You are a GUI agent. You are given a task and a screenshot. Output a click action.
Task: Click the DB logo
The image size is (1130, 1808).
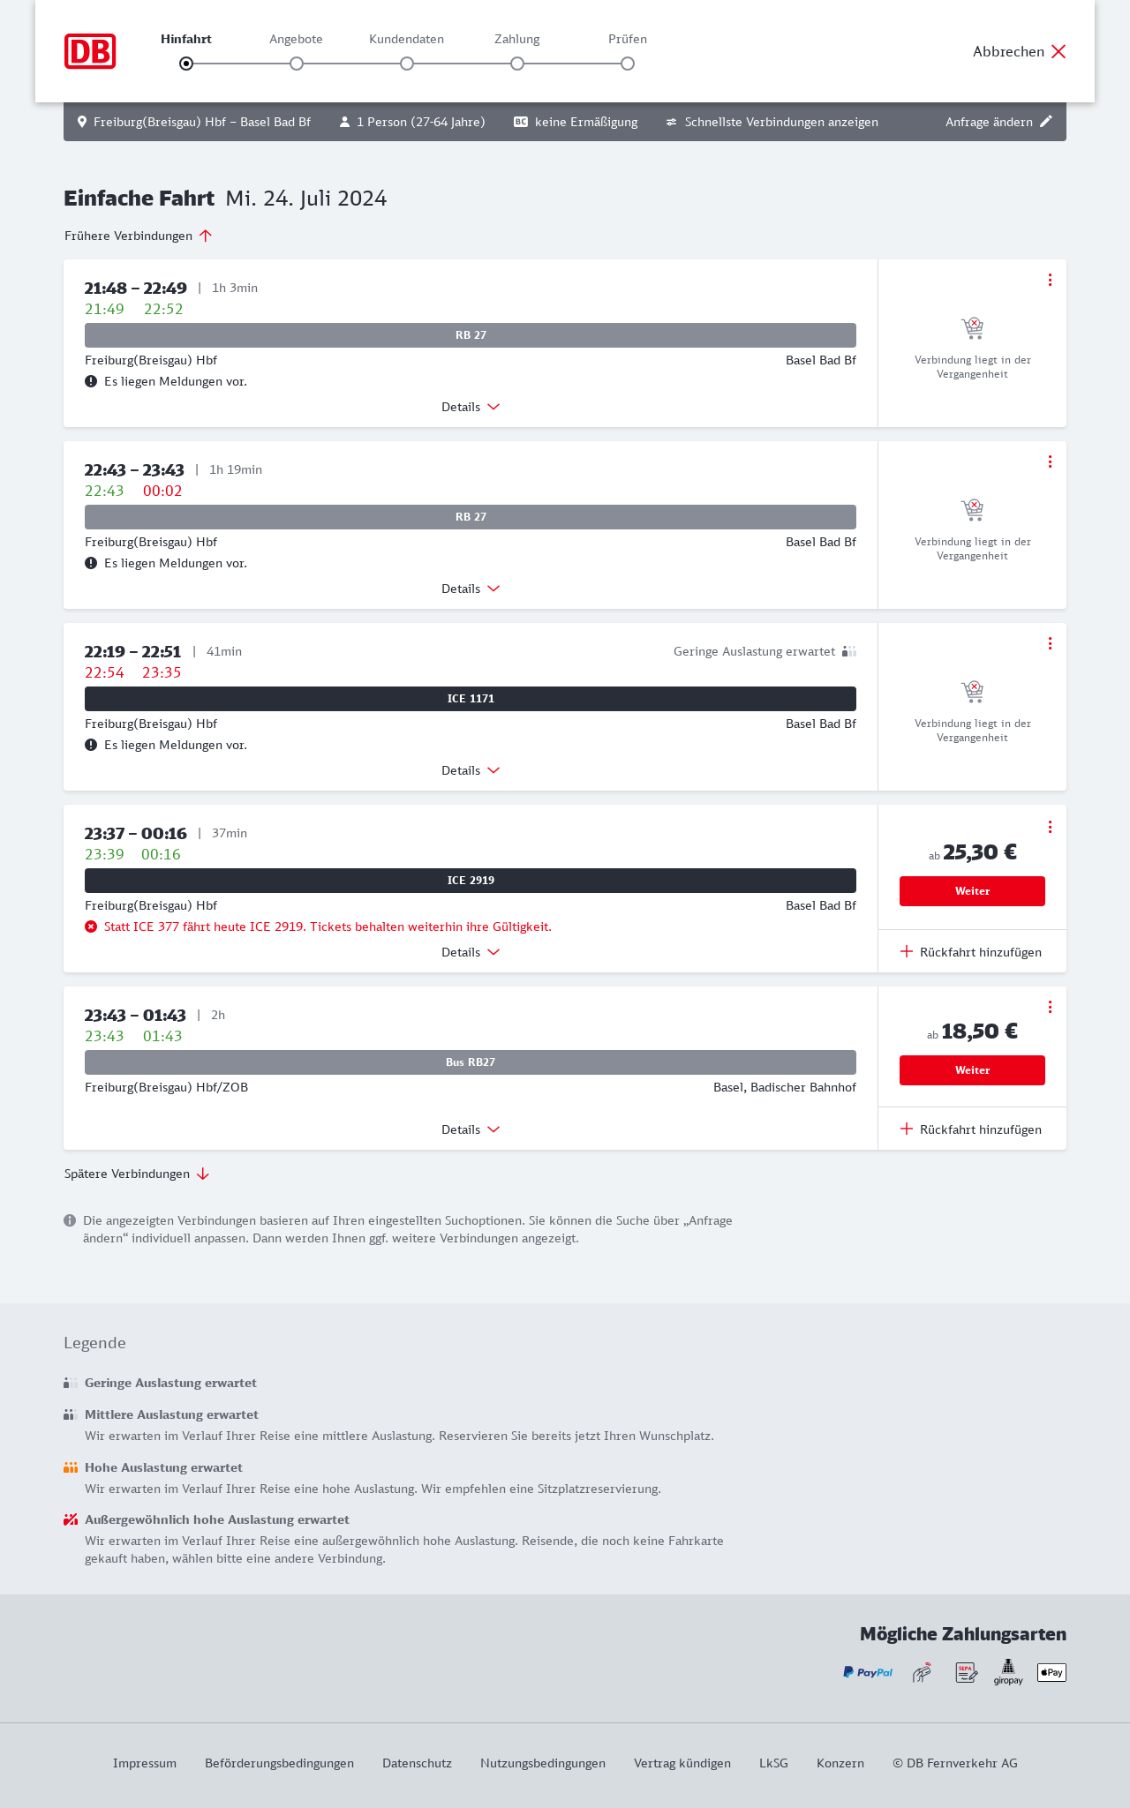pyautogui.click(x=90, y=51)
